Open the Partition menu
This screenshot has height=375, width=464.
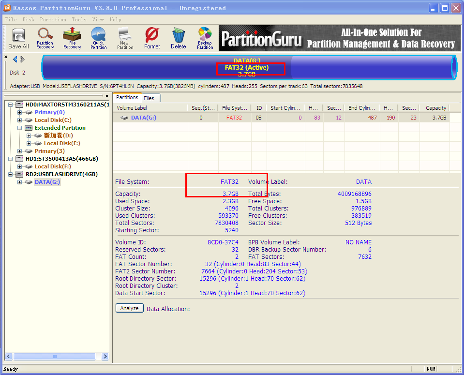tap(53, 19)
